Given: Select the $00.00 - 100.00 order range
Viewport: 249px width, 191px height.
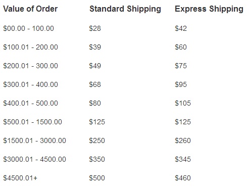Looking at the screenshot, I should coord(28,28).
